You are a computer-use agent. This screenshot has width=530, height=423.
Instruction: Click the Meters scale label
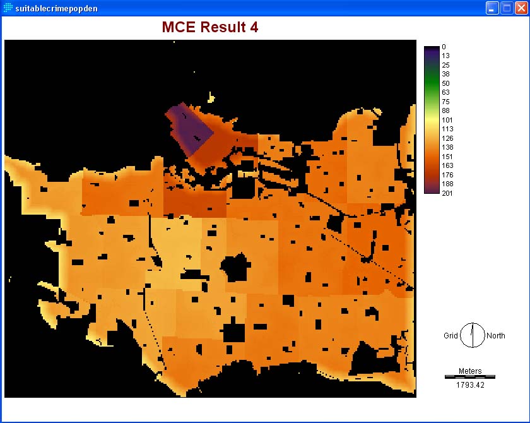point(469,371)
